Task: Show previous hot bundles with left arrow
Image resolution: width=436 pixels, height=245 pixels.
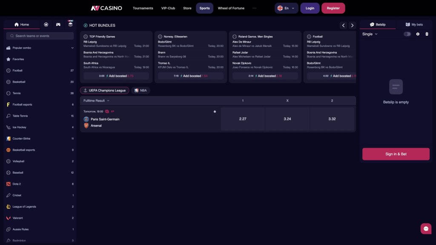Action: [344, 25]
